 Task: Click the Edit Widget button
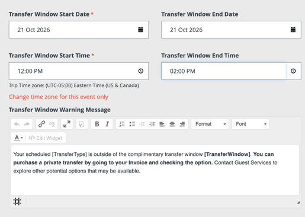tap(45, 138)
